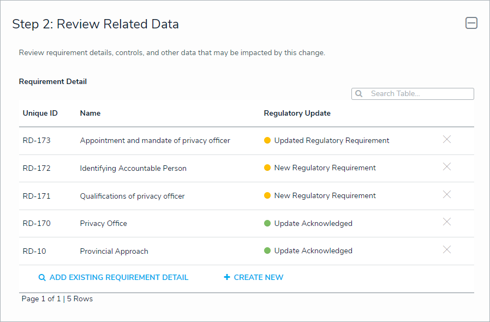This screenshot has width=490, height=322.
Task: Add an existing requirement detail
Action: [x=113, y=277]
